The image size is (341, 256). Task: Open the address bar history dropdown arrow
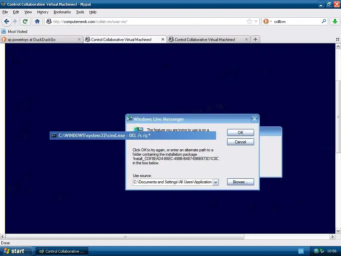tap(256, 21)
